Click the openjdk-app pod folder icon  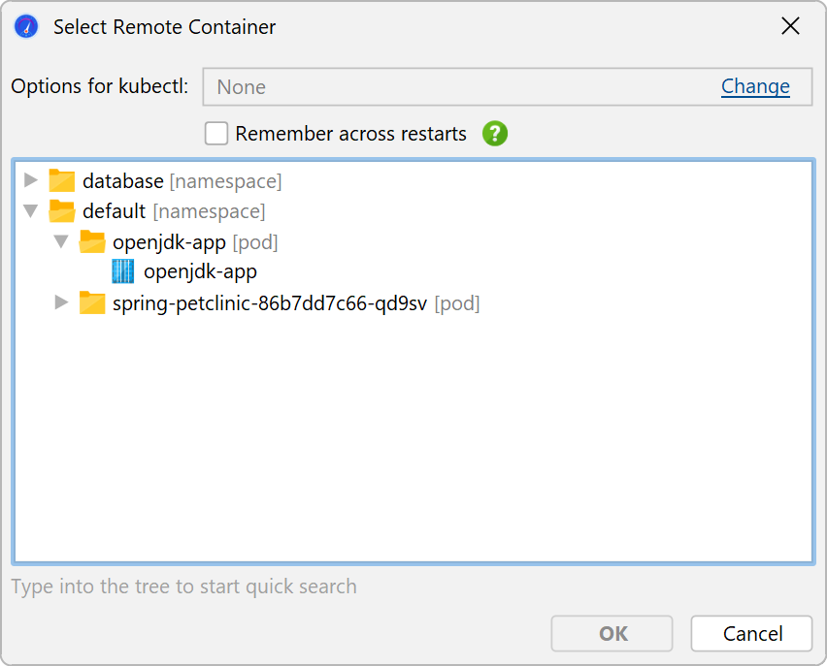(92, 242)
